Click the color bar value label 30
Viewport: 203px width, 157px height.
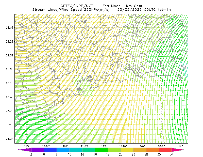point(159,154)
